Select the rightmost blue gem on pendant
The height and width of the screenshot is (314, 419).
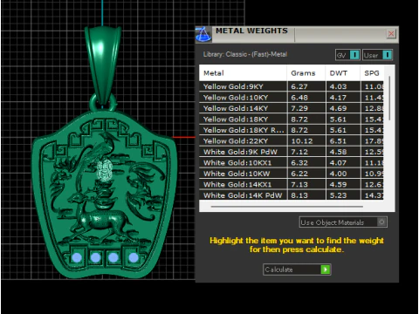pyautogui.click(x=134, y=257)
